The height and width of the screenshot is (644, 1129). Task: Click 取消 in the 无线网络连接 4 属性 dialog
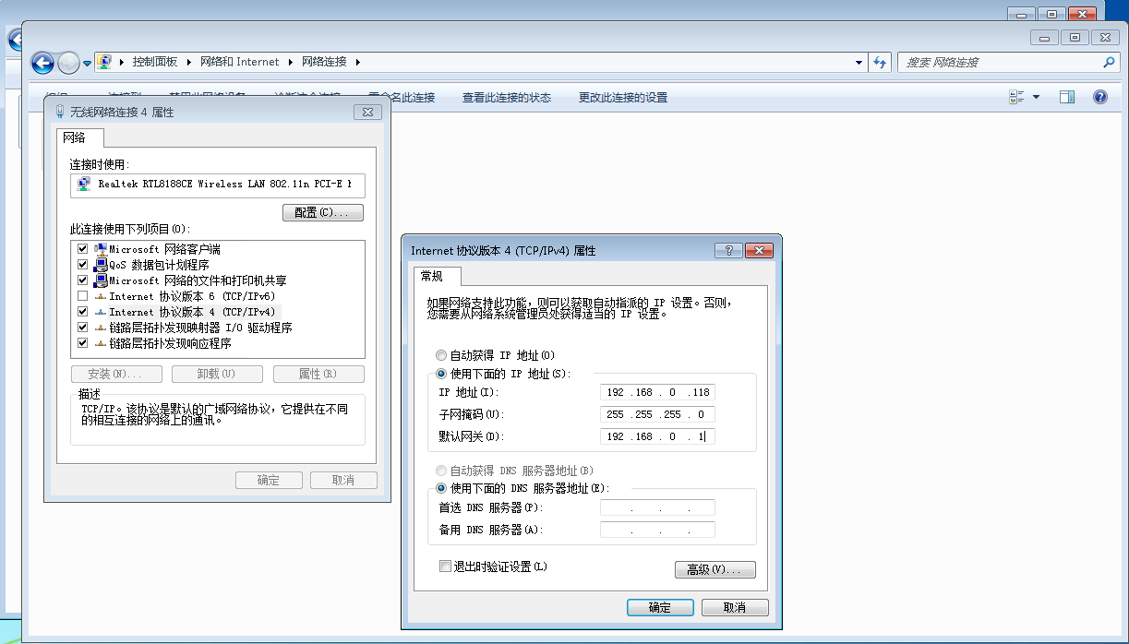(x=343, y=480)
